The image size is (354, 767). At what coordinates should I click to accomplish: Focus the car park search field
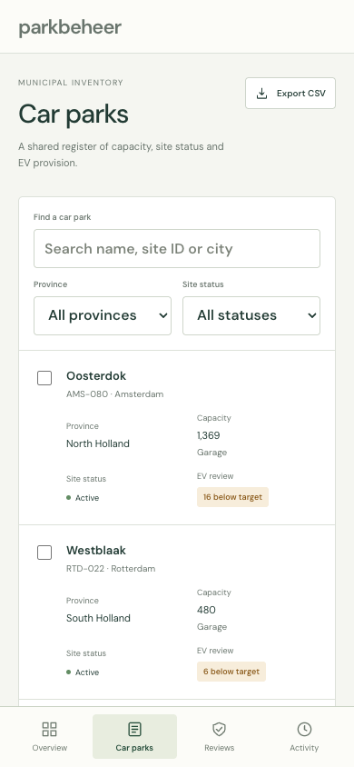(x=177, y=248)
